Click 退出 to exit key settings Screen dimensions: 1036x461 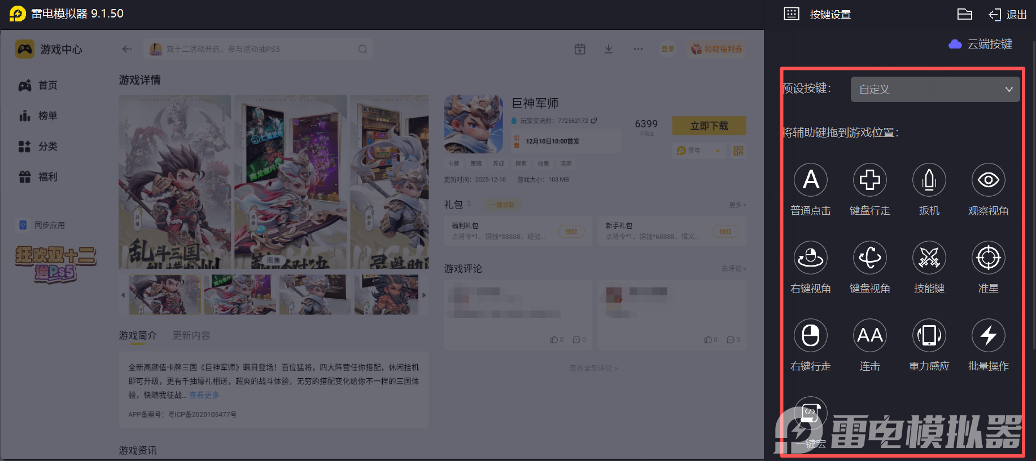click(1008, 15)
